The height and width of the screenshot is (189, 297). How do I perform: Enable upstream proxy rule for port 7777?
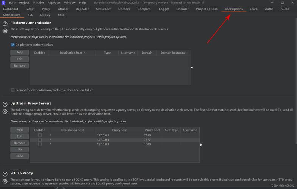click(x=40, y=140)
